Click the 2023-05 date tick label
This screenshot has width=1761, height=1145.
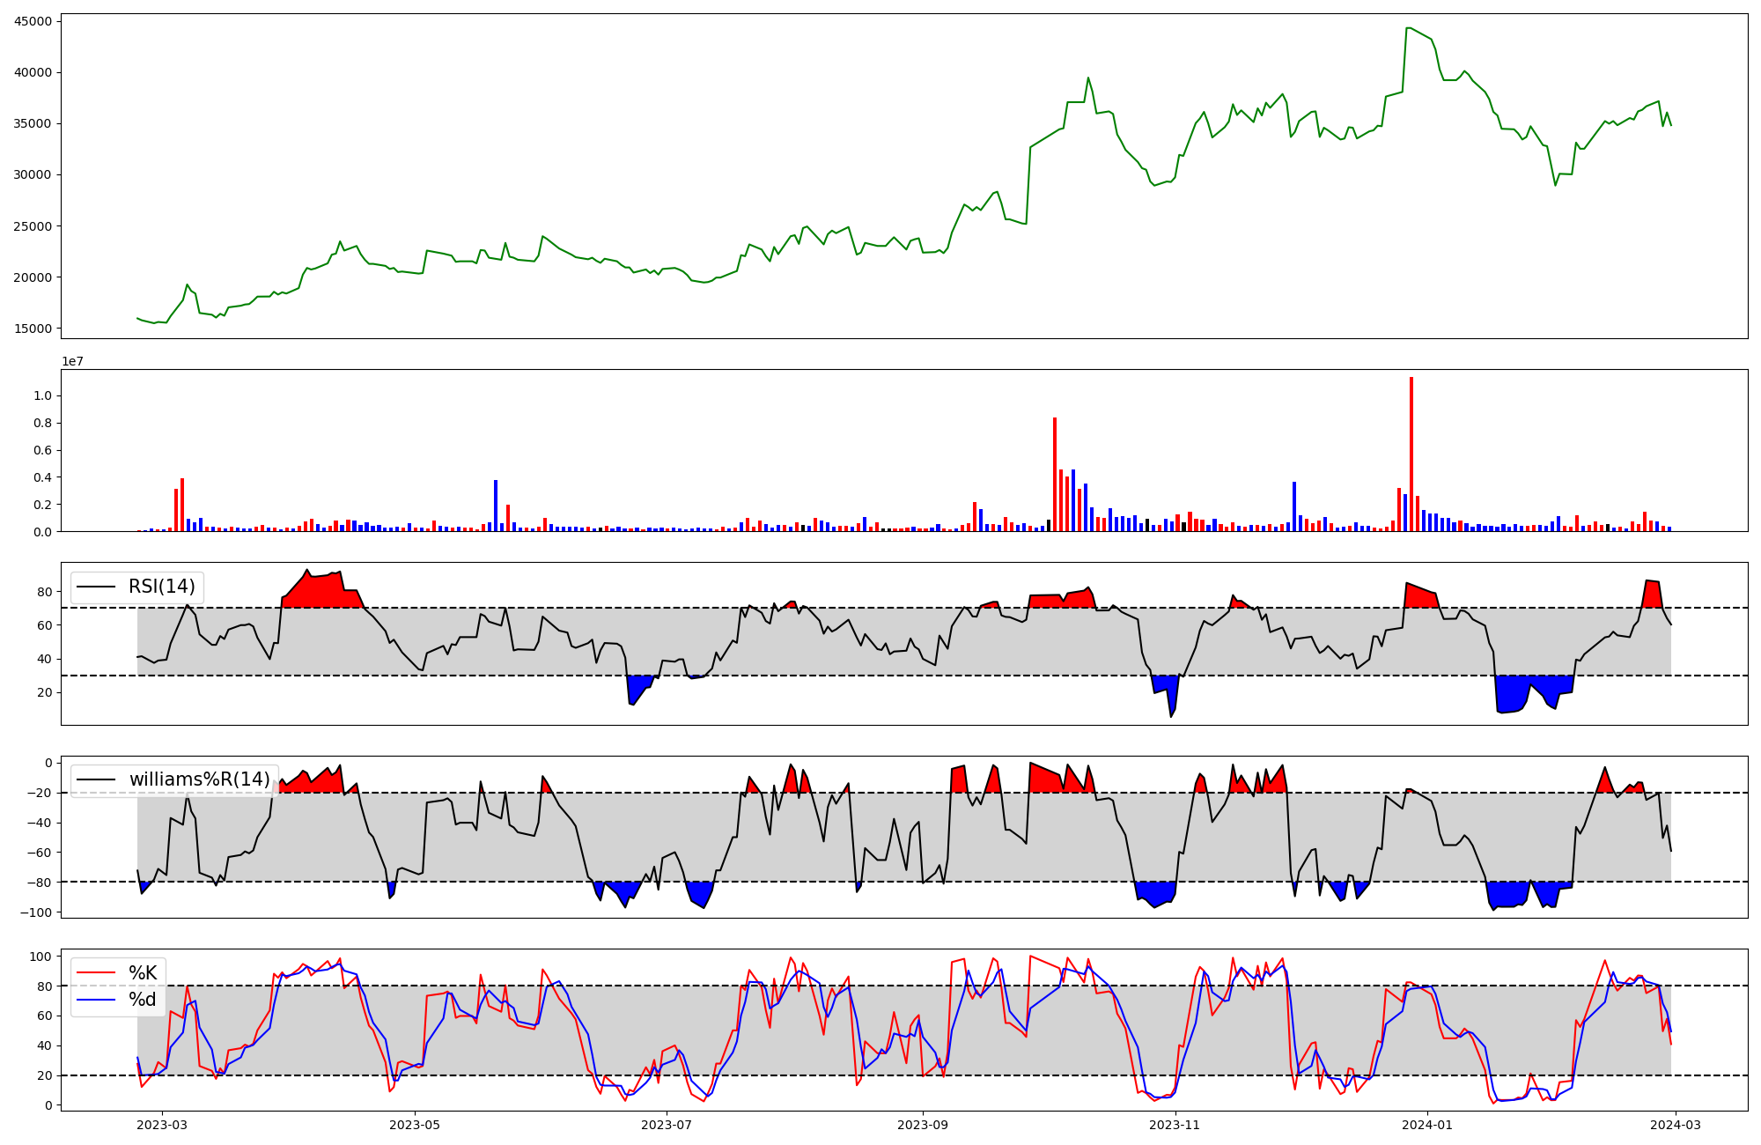point(414,1124)
